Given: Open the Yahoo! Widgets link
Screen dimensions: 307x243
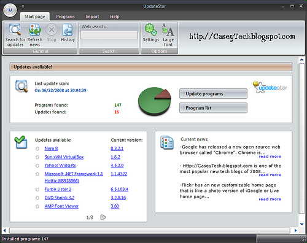Looking at the screenshot, I should point(60,165).
